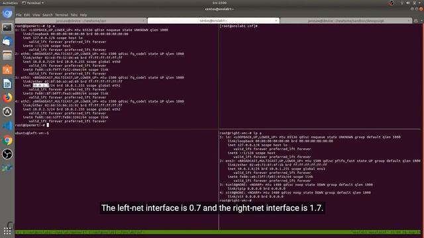Image resolution: width=424 pixels, height=238 pixels.
Task: Open Chromium from the dock
Action: [7, 13]
